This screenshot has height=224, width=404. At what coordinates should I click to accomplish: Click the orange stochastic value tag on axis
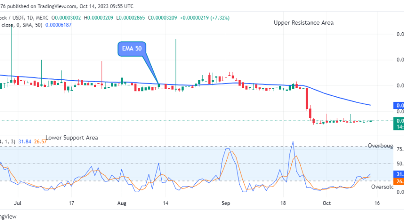[399, 181]
